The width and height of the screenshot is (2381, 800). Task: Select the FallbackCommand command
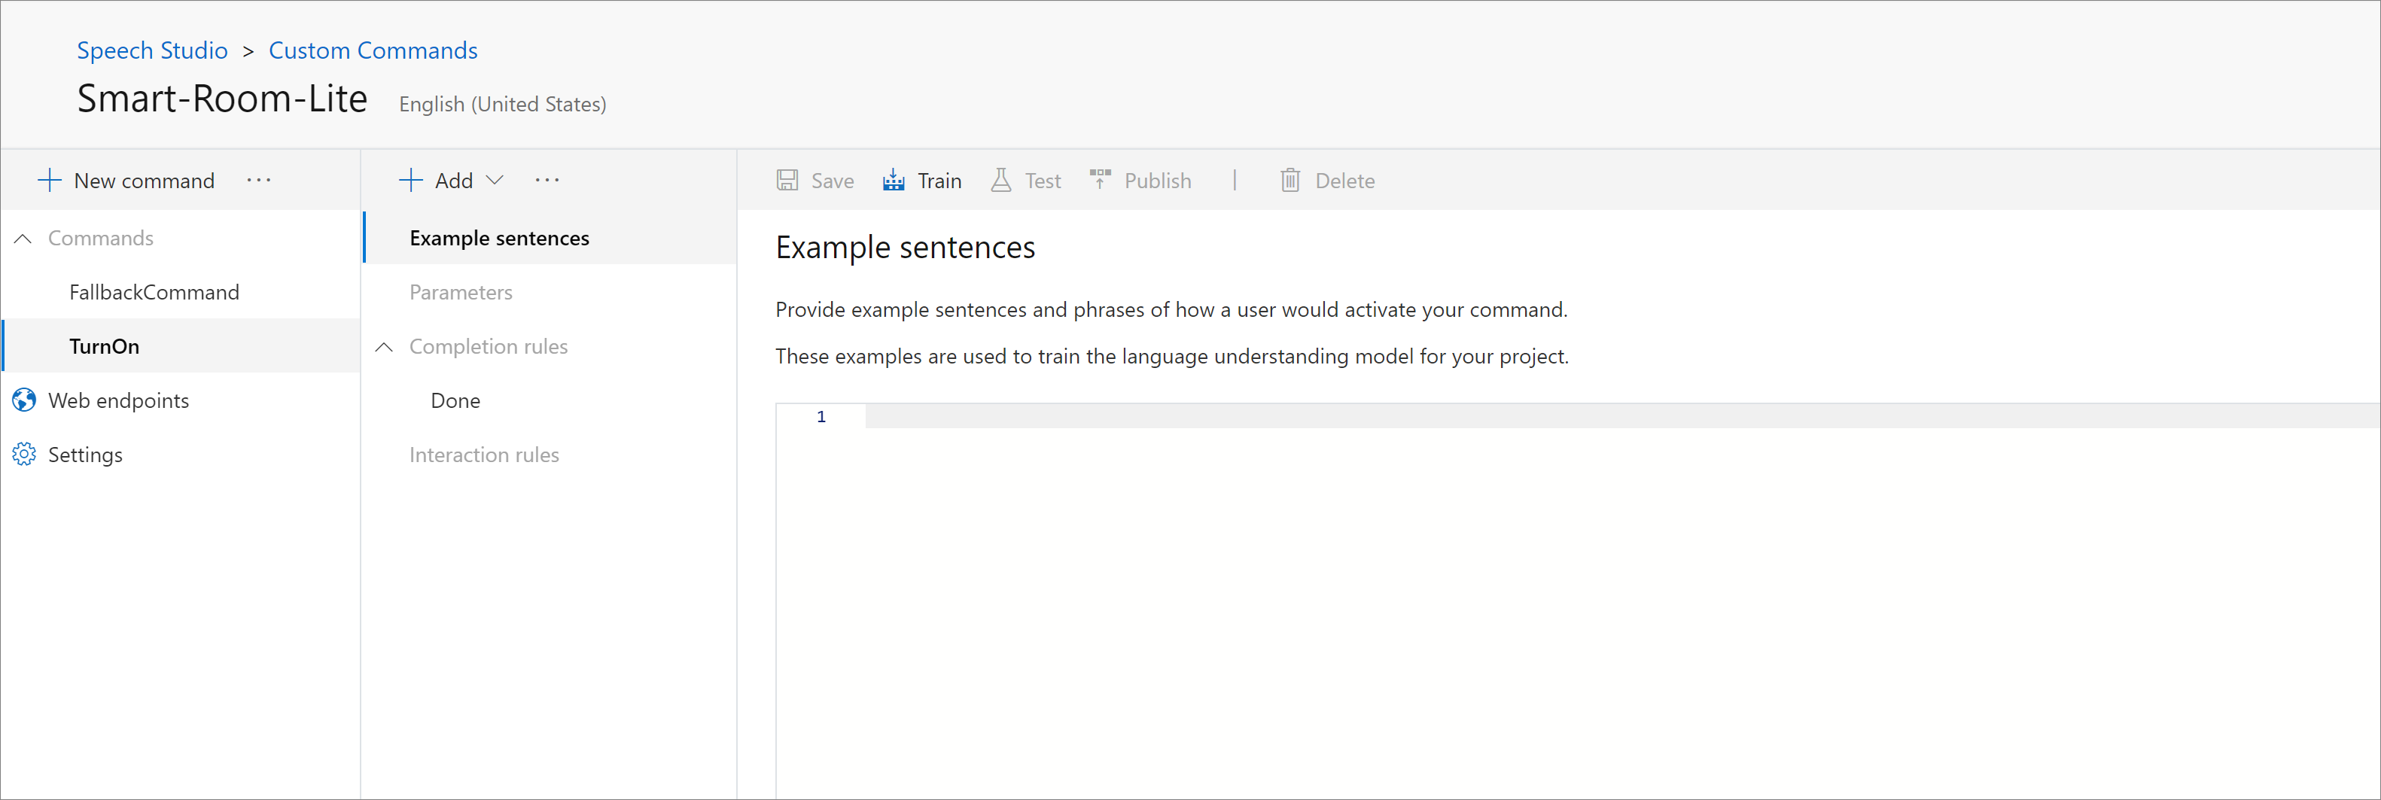coord(154,293)
